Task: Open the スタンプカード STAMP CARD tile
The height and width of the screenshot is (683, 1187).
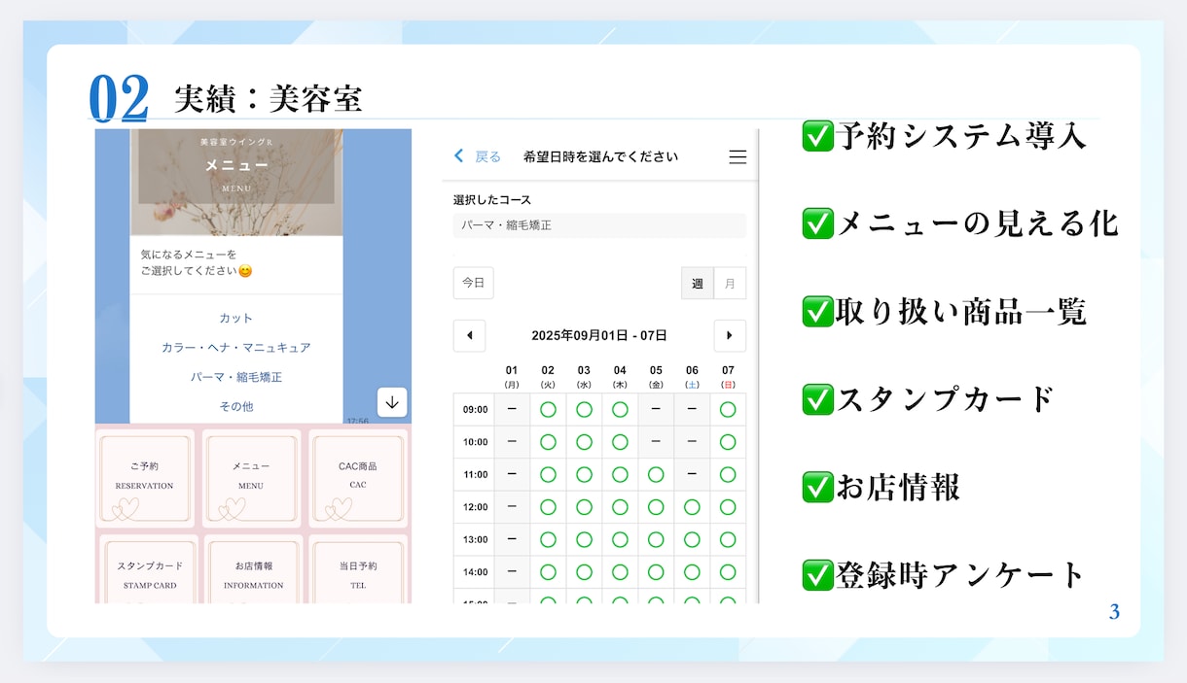Action: [x=148, y=570]
